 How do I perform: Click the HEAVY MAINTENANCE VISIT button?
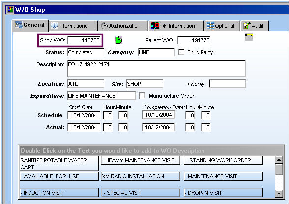141,160
